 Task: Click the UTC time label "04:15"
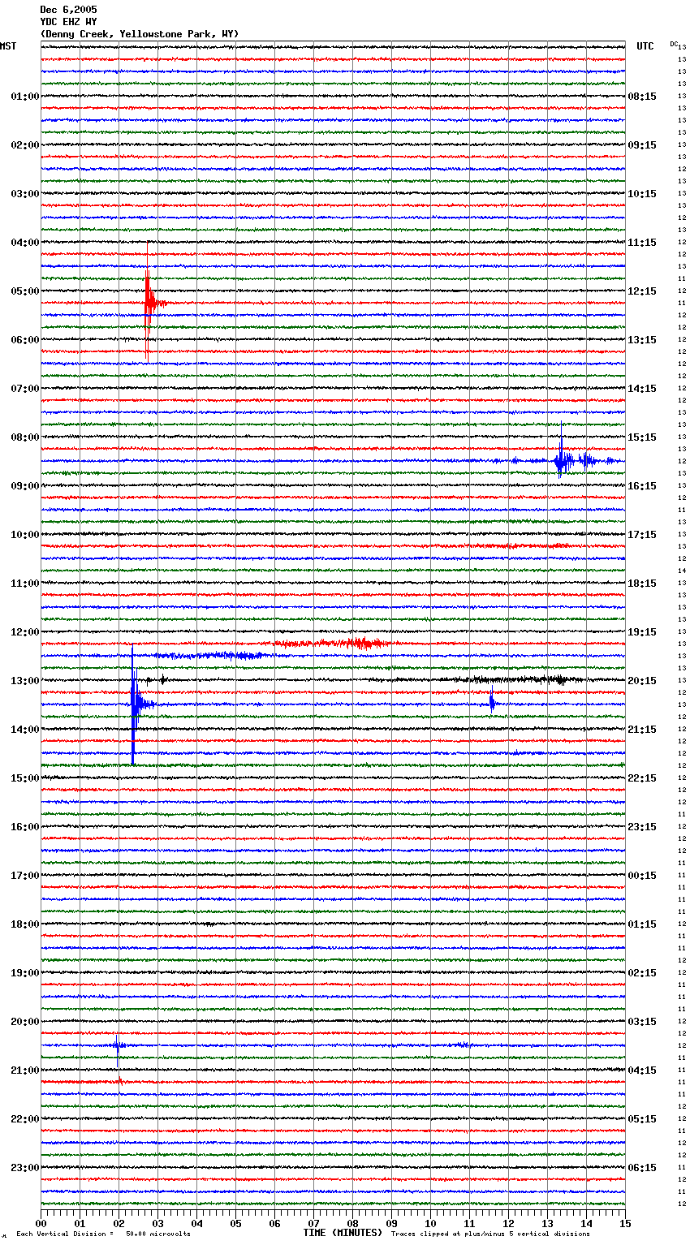coord(642,1071)
